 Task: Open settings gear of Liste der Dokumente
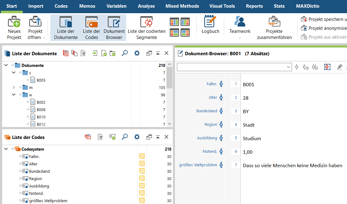coord(137,53)
